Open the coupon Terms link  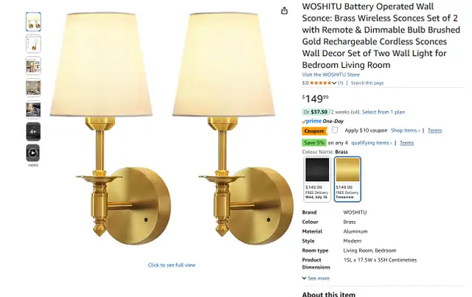pos(434,130)
